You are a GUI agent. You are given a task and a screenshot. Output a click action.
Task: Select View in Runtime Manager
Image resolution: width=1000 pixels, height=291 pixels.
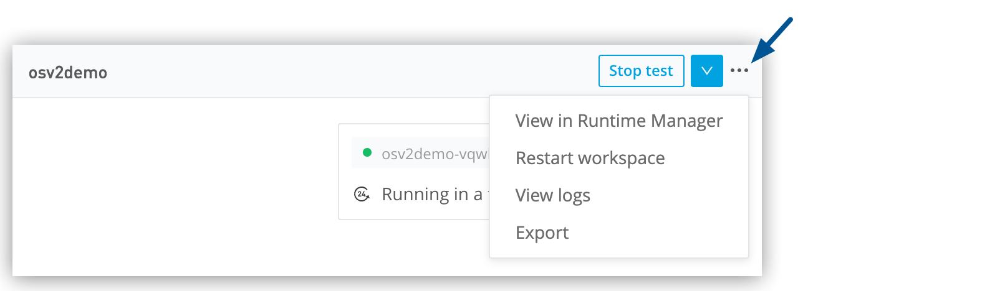(x=618, y=121)
